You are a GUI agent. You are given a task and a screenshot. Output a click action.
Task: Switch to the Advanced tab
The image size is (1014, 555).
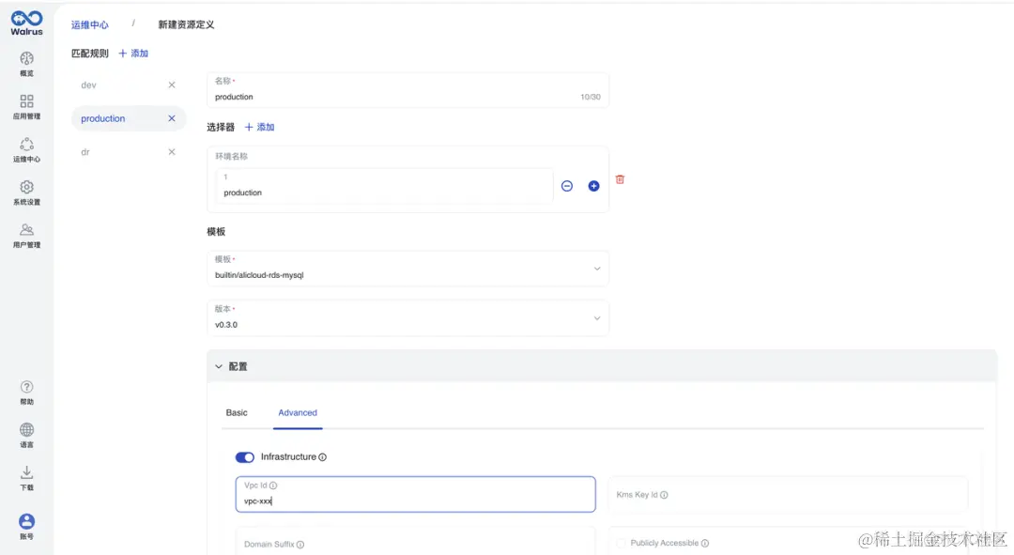[x=298, y=412]
